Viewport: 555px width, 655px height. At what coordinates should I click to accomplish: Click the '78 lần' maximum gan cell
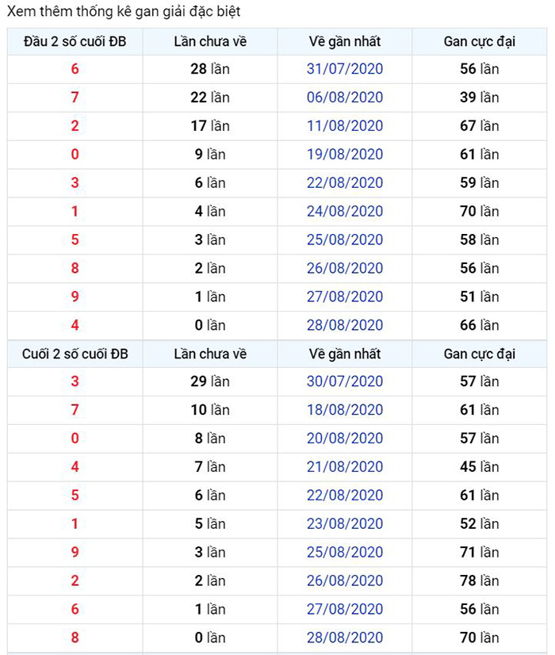coord(480,580)
